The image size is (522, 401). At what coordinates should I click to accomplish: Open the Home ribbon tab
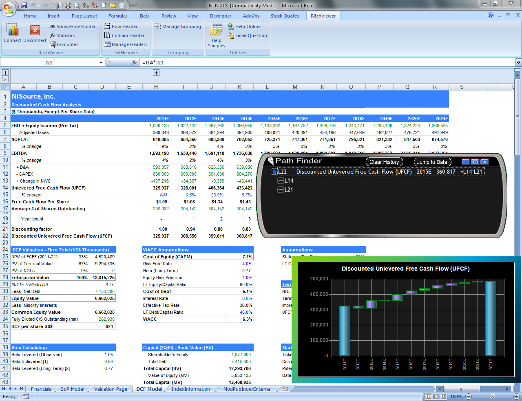click(30, 16)
